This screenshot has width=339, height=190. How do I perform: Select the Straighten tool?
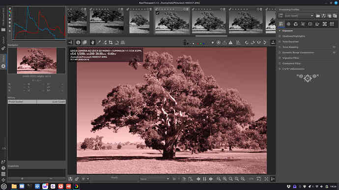[x=117, y=43]
